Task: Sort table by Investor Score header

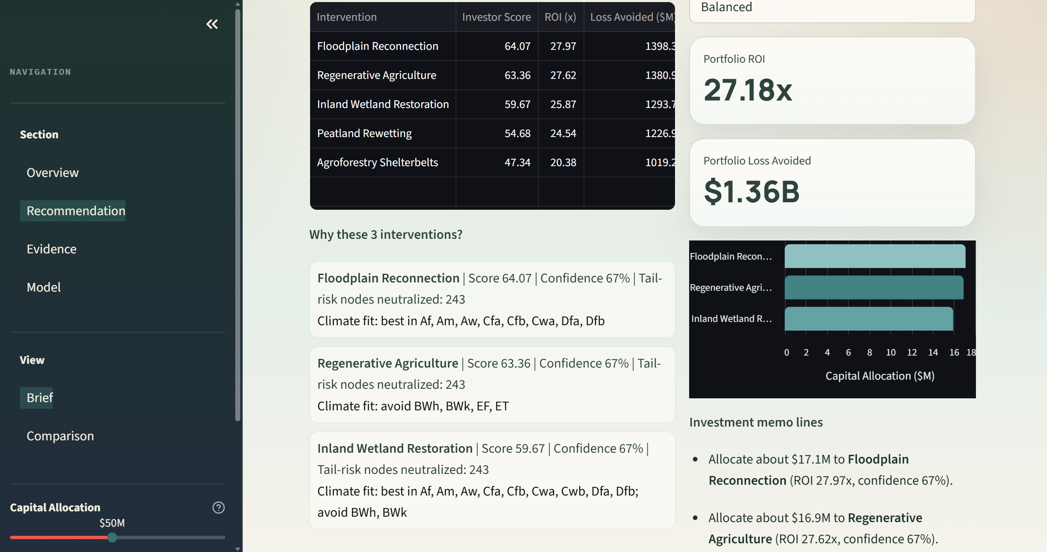Action: 496,17
